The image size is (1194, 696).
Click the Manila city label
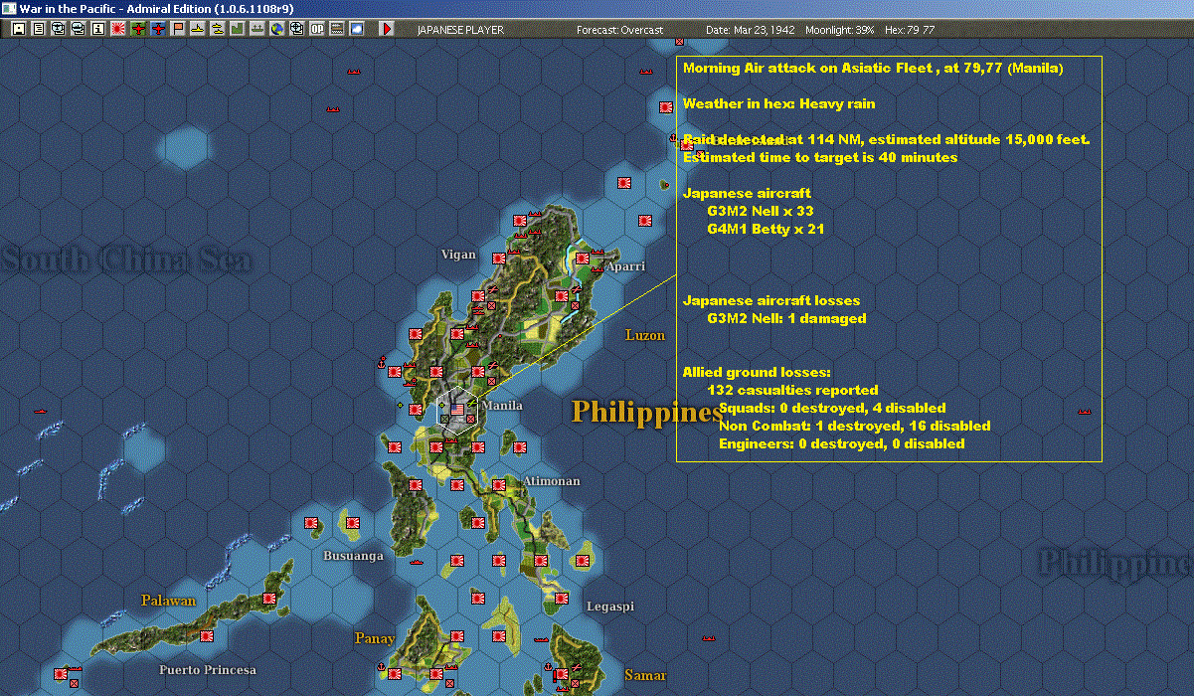tap(502, 406)
